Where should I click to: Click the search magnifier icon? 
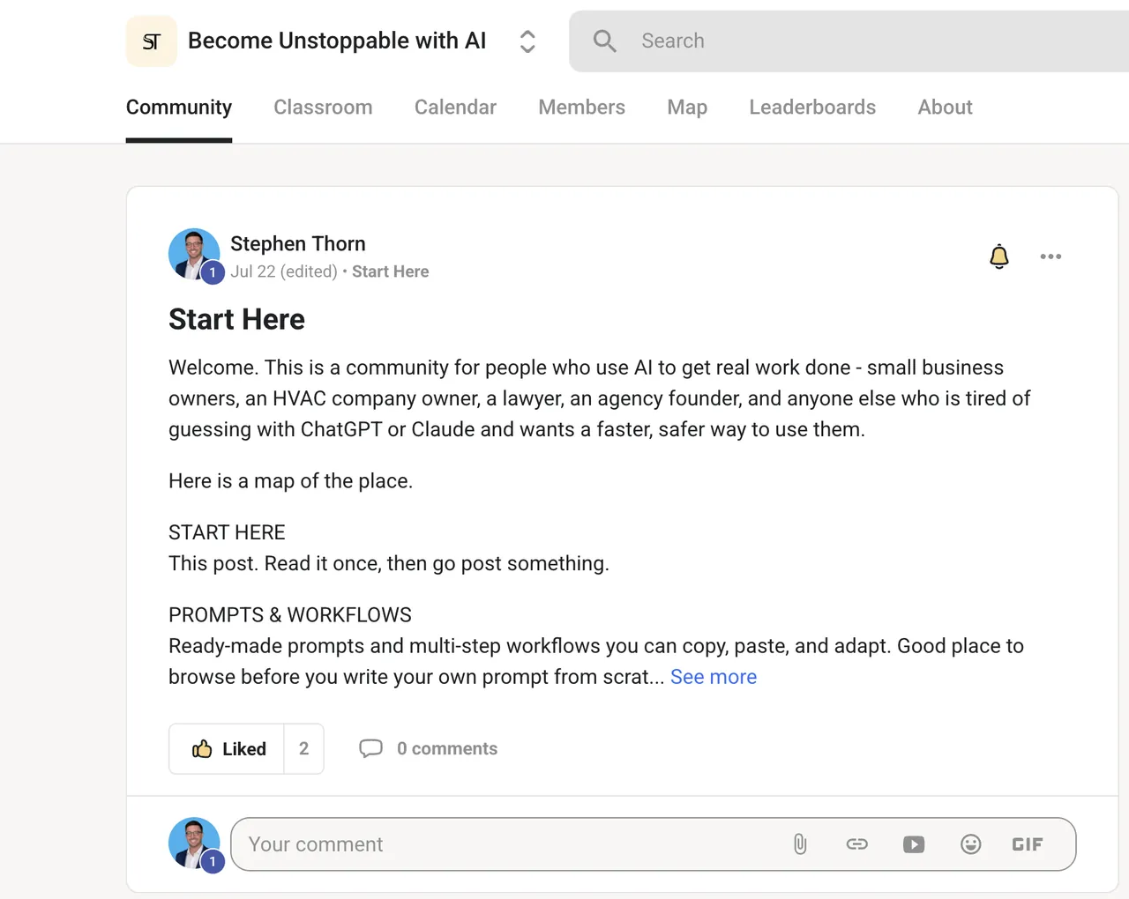[604, 41]
